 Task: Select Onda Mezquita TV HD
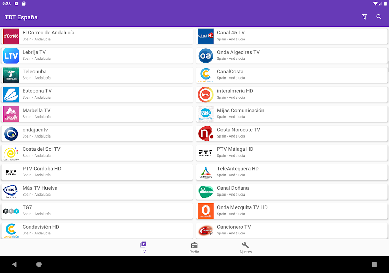(x=292, y=211)
